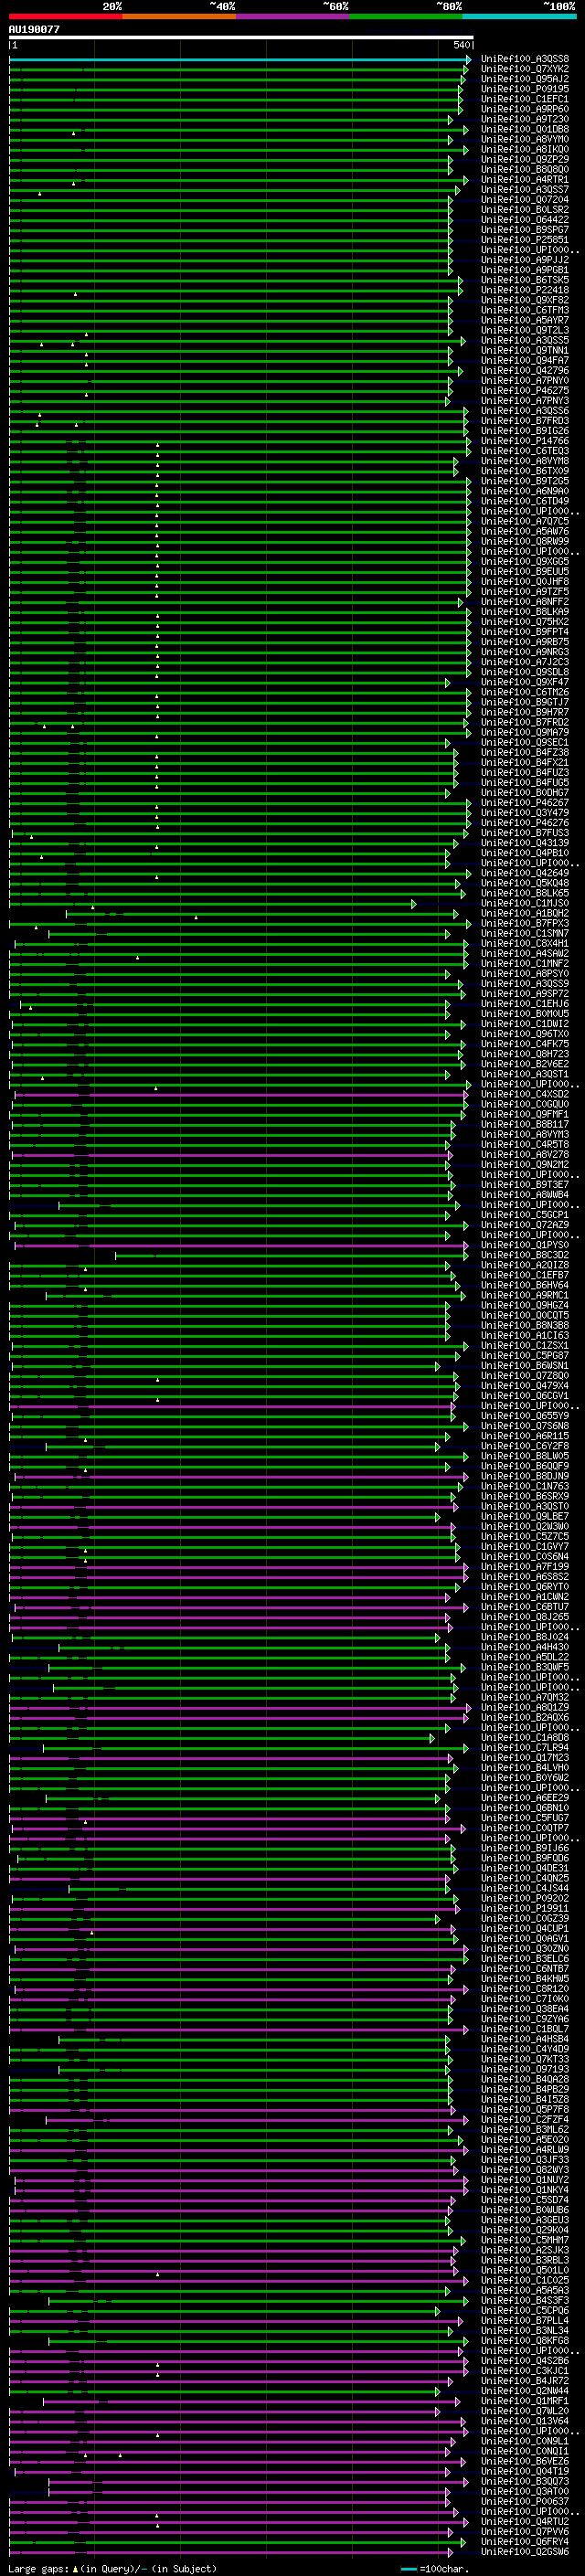Select hit label UniRef100_Q07204
The image size is (585, 2576).
[525, 200]
